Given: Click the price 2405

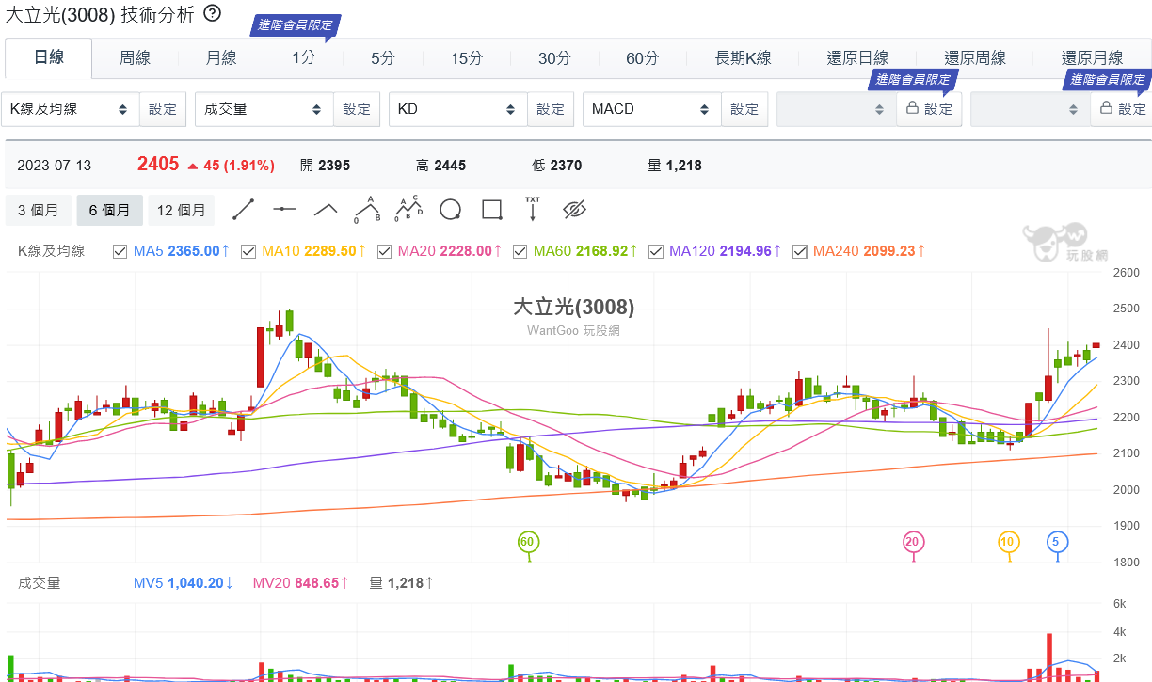Looking at the screenshot, I should coord(158,165).
